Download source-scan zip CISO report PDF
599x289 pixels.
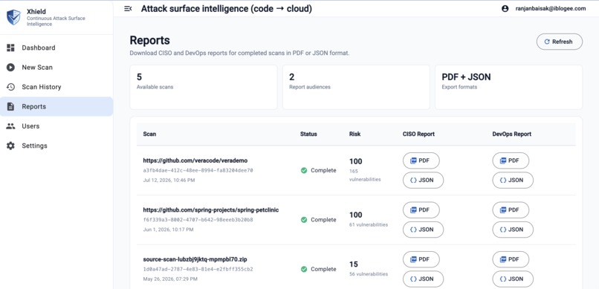point(421,259)
